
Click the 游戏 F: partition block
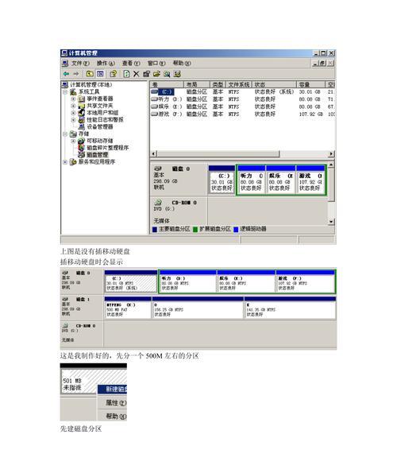tap(310, 180)
